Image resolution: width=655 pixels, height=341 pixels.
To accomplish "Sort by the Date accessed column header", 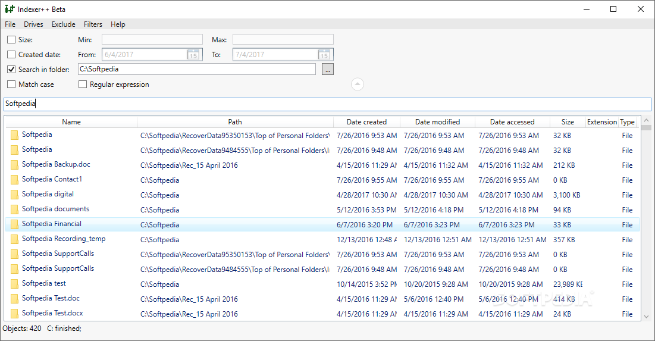I will point(512,121).
